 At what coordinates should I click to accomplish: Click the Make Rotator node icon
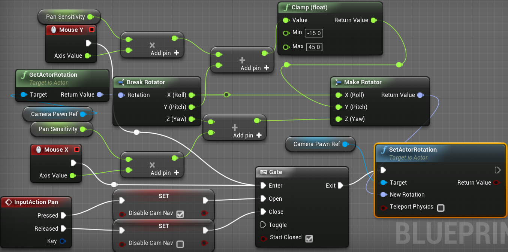338,82
